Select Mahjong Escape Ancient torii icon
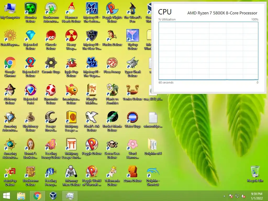 point(71,144)
